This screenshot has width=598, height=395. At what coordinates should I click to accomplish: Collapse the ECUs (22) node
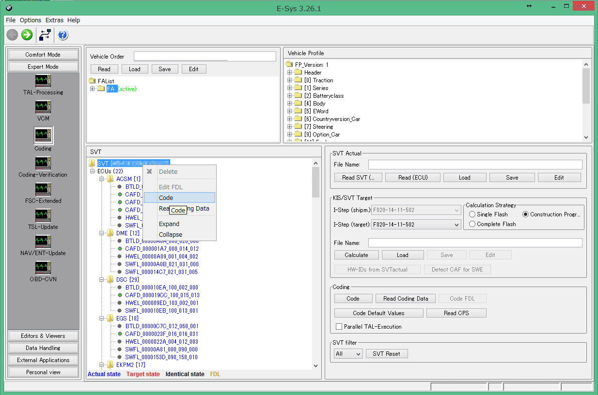[93, 171]
